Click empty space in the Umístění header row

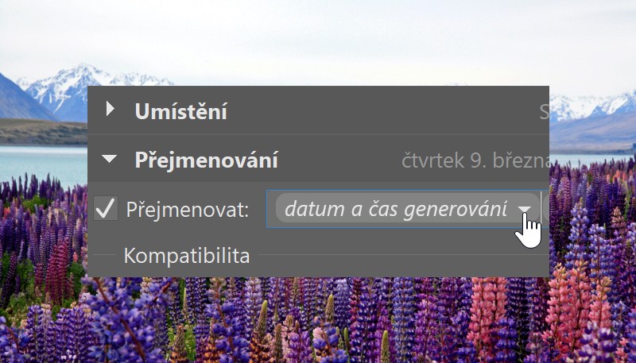point(382,110)
